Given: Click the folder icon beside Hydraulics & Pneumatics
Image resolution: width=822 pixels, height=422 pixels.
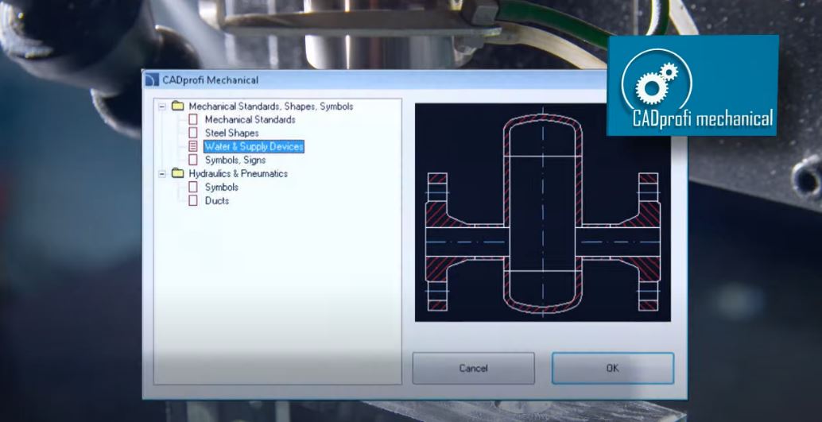Looking at the screenshot, I should coord(177,173).
